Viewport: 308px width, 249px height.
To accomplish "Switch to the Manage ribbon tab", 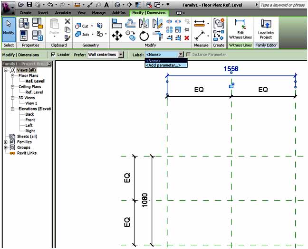I will click(98, 13).
